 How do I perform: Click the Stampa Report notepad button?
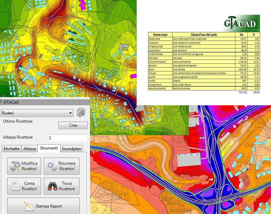pos(43,206)
